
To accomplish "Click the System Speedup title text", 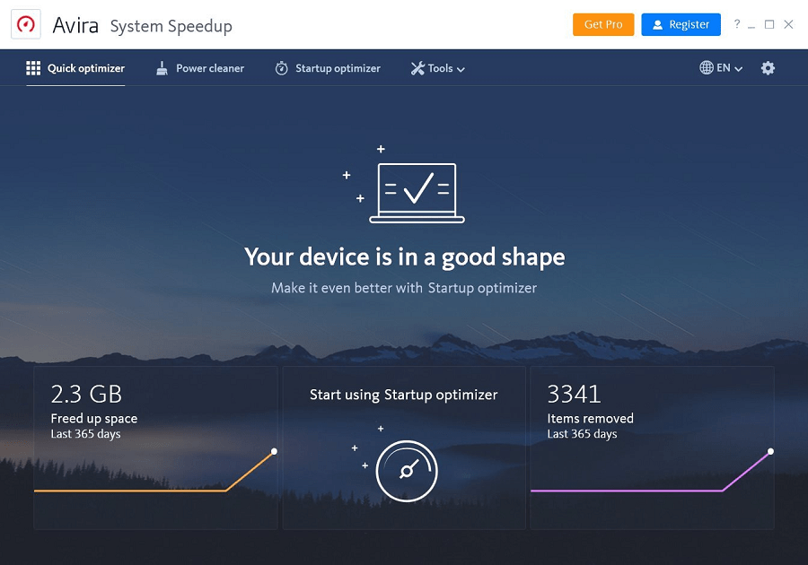I will (x=171, y=26).
